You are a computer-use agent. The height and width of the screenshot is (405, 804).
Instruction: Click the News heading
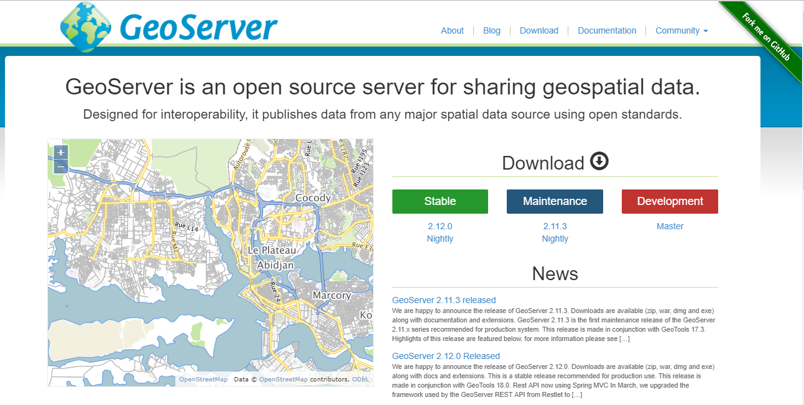tap(555, 274)
